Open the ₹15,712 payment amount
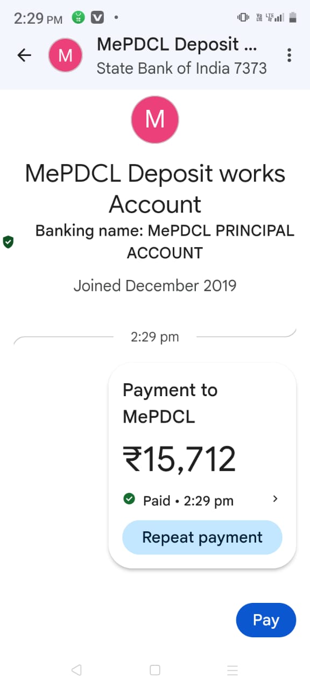 180,459
